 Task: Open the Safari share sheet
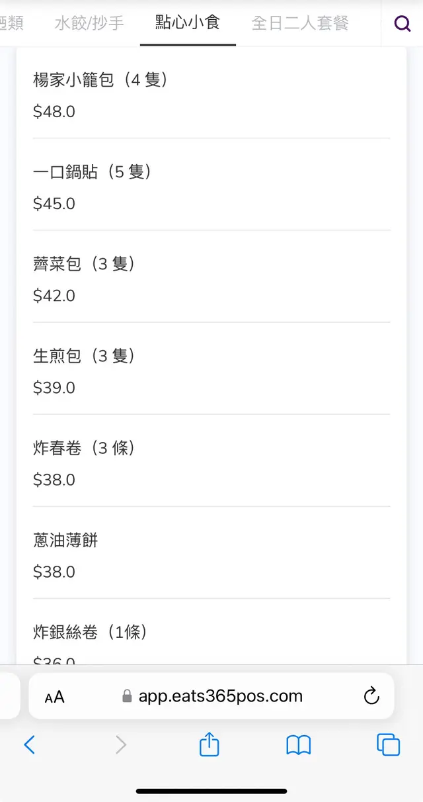coord(209,744)
